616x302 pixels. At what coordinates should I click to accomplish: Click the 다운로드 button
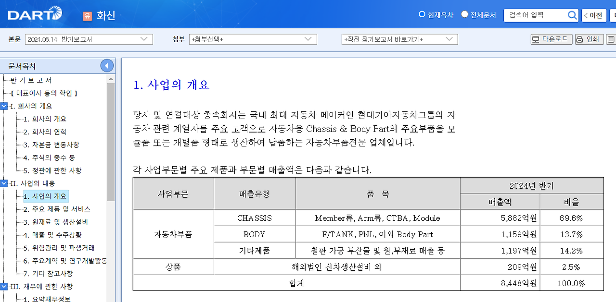(x=552, y=39)
